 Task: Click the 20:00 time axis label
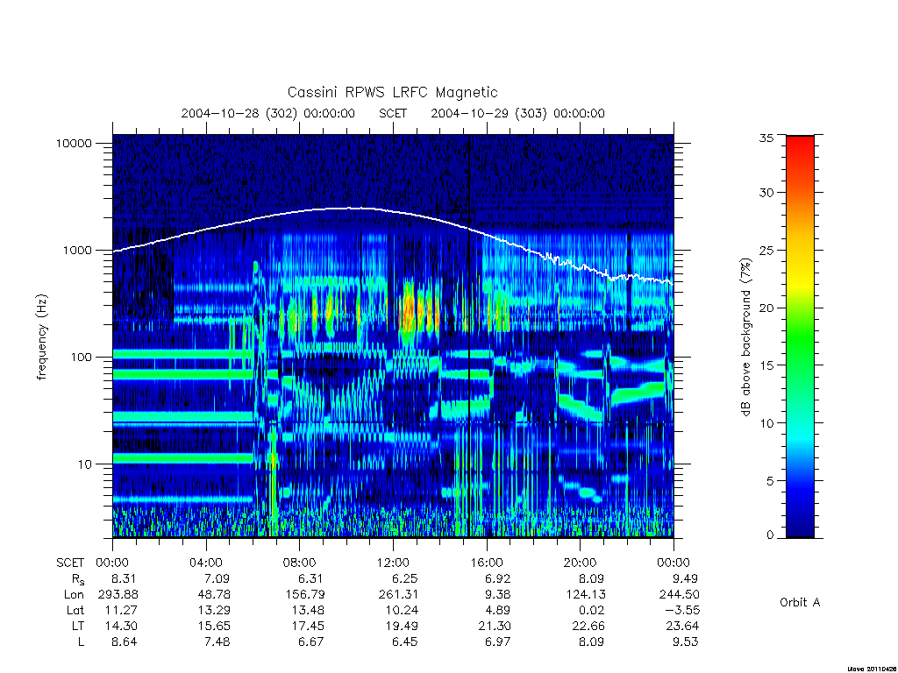[x=581, y=563]
